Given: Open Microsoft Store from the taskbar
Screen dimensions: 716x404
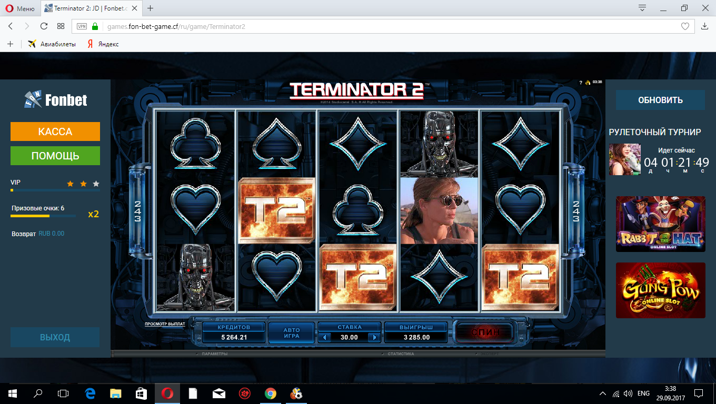Looking at the screenshot, I should [142, 393].
